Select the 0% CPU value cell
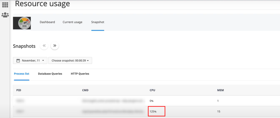This screenshot has height=118, width=280. [152, 101]
